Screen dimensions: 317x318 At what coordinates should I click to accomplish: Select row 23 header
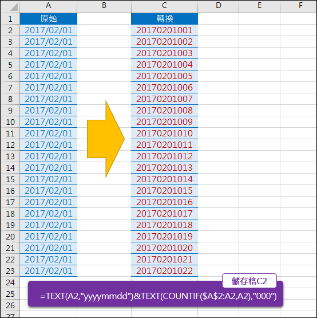(10, 271)
